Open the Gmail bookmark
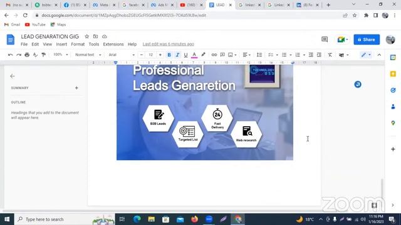The height and width of the screenshot is (225, 401). coord(13,24)
